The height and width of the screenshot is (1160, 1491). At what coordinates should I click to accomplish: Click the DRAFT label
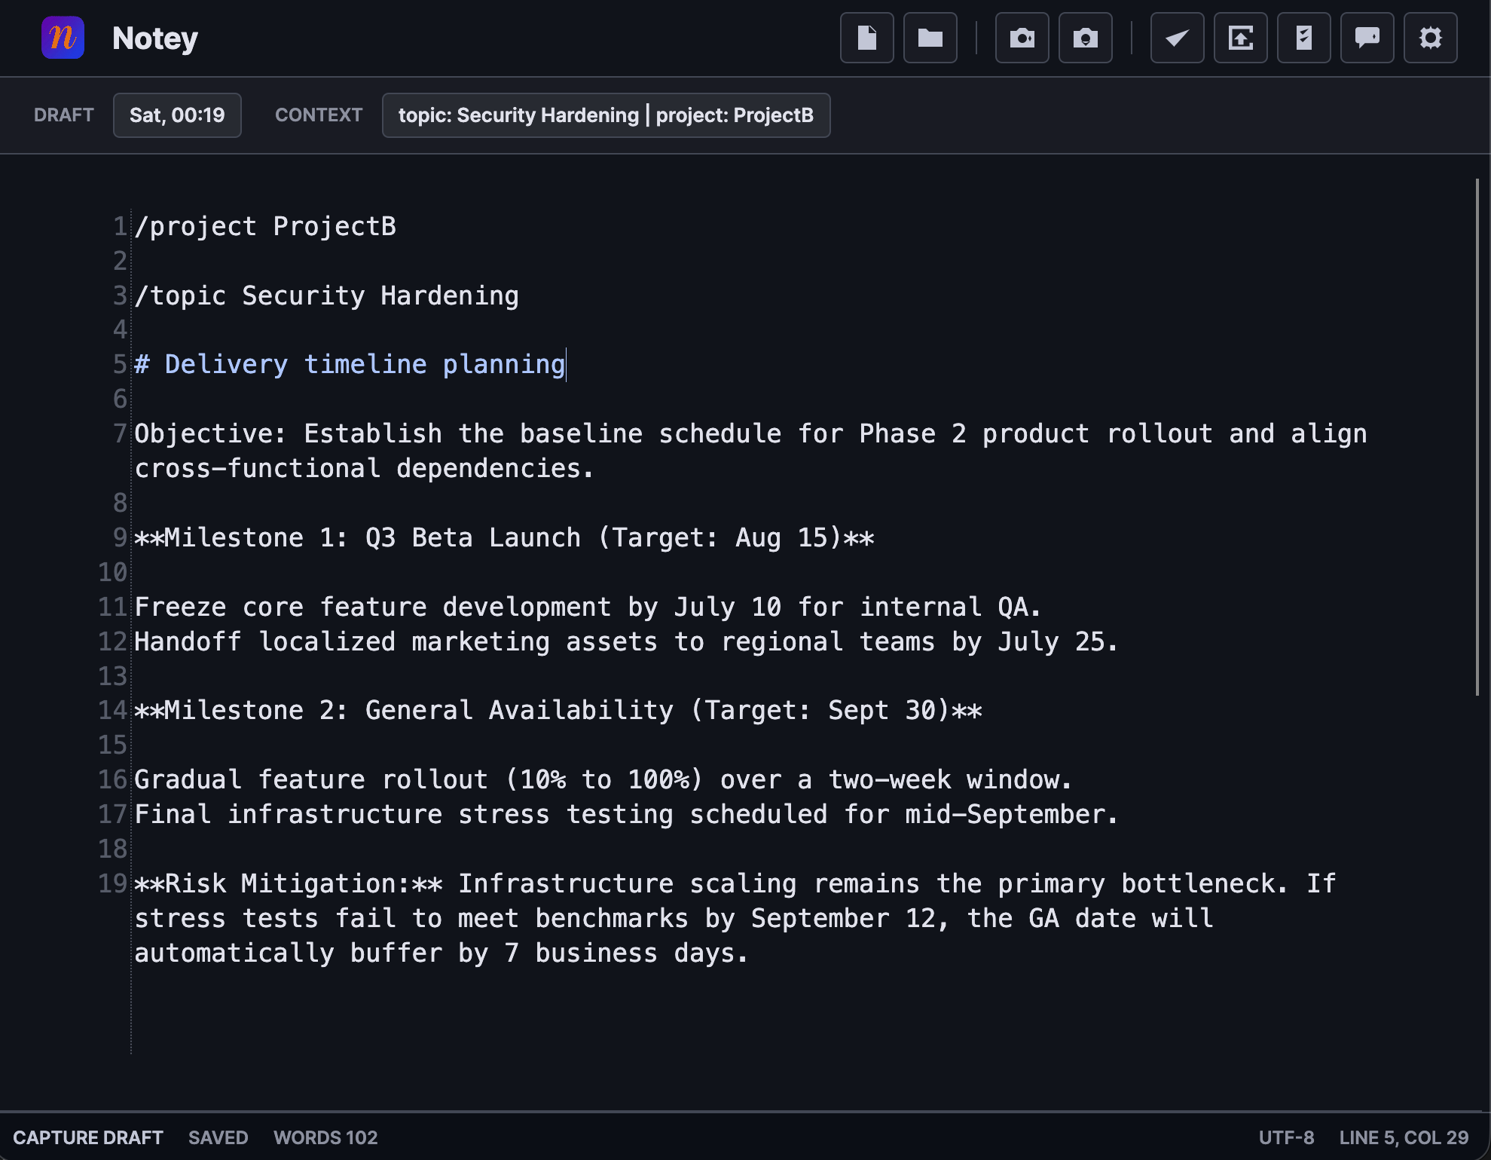pos(64,115)
